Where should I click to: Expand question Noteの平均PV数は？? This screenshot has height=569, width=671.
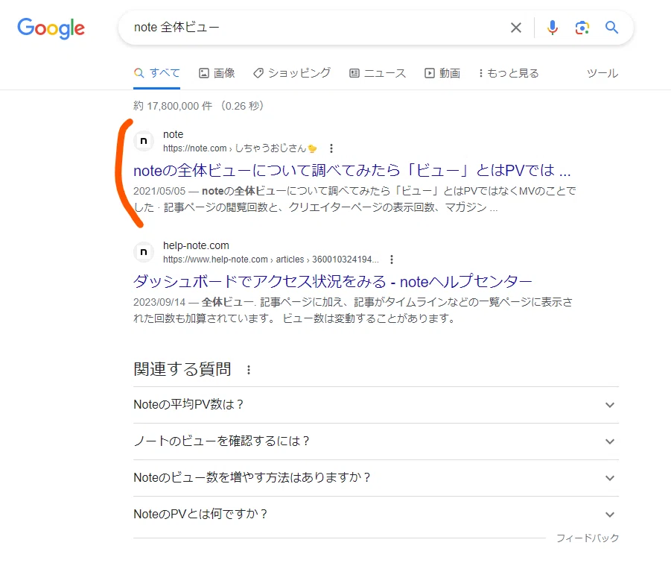click(x=376, y=405)
